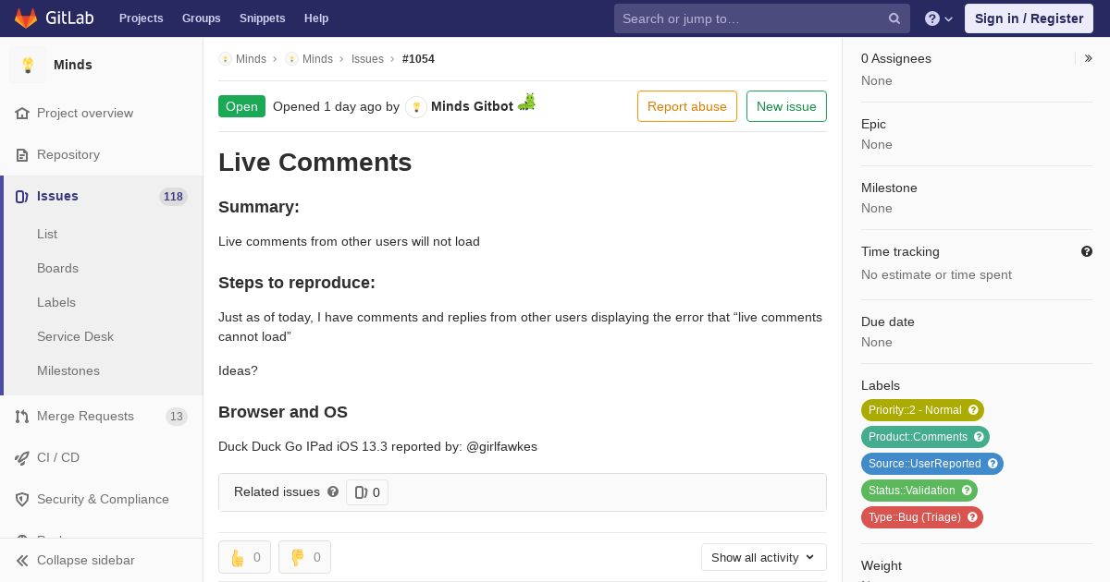Click the GitLab fox logo
Screen dimensions: 1110x582
[26, 18]
